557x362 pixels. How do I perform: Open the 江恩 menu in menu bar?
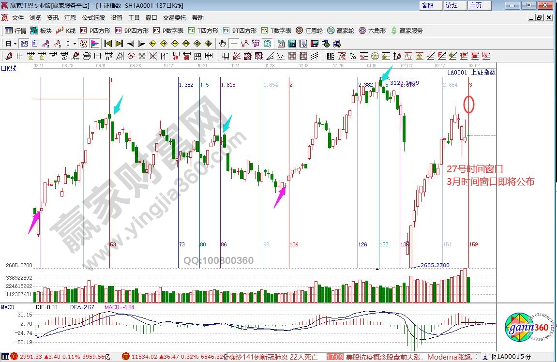tap(70, 18)
